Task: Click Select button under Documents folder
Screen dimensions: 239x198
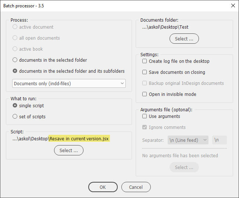Action: point(184,39)
